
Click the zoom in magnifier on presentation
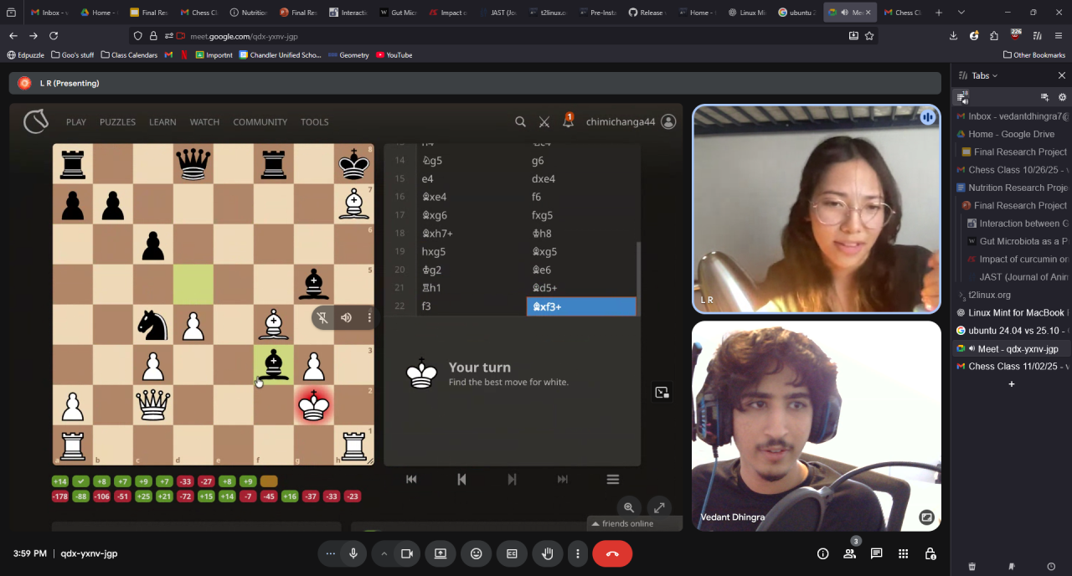click(x=628, y=507)
